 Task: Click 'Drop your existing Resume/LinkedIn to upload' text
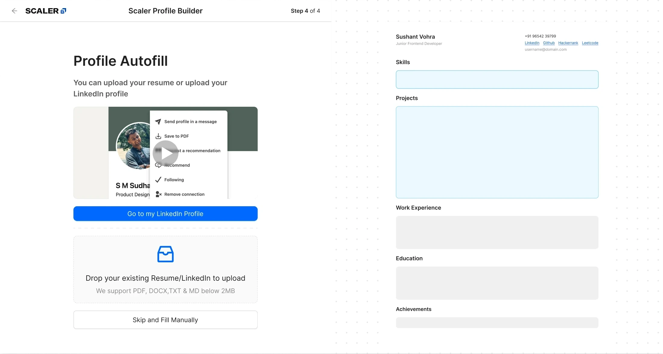[x=165, y=278]
